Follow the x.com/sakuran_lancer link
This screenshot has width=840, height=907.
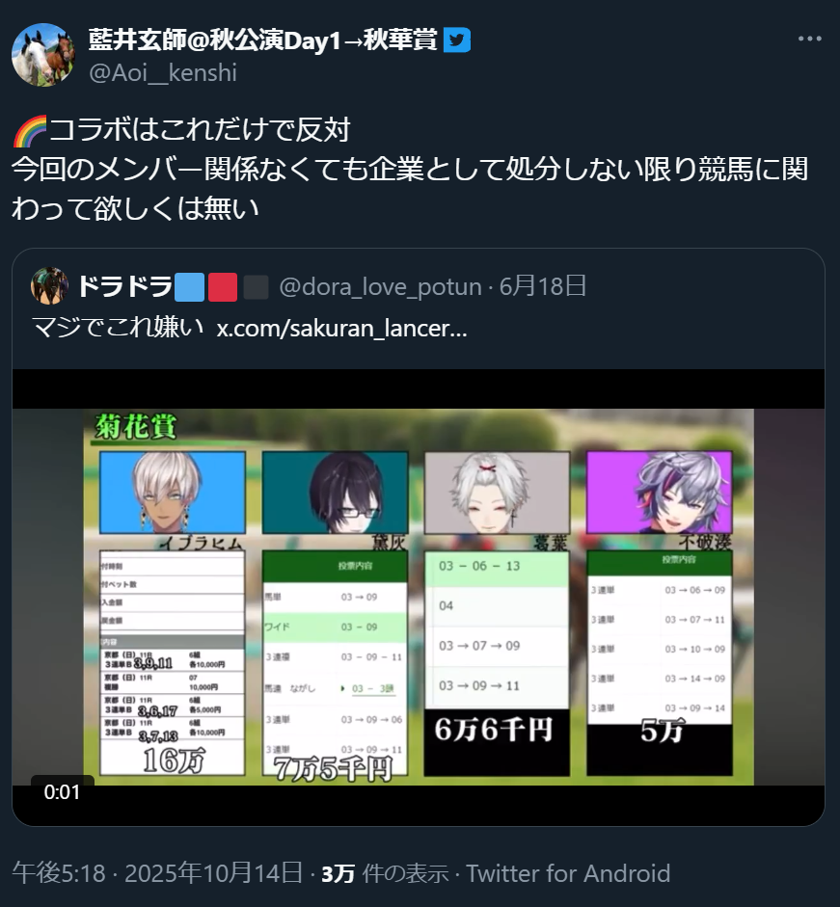pyautogui.click(x=341, y=328)
